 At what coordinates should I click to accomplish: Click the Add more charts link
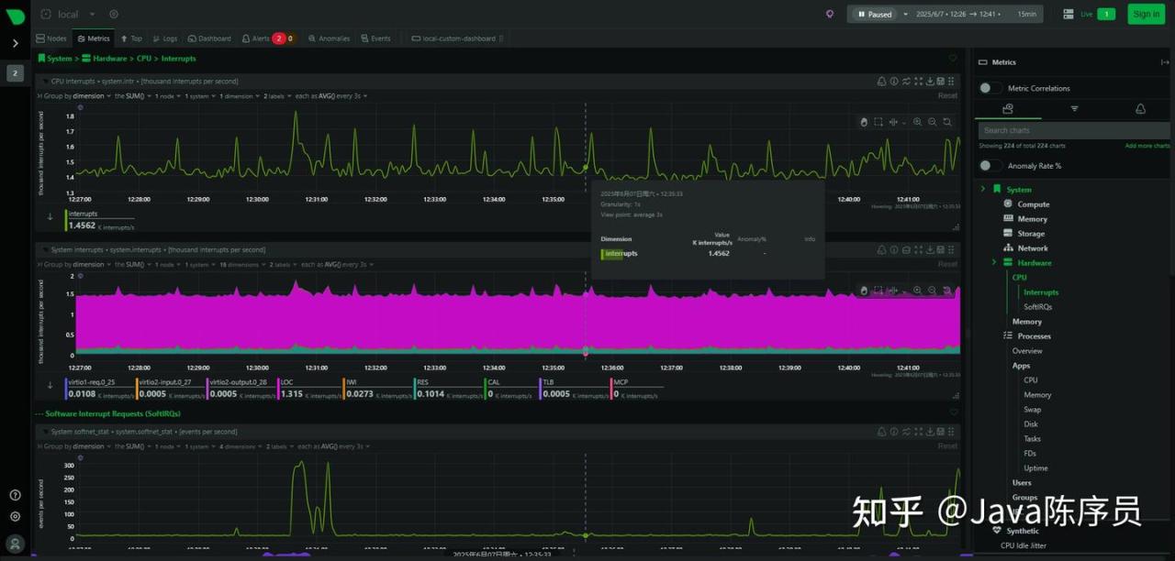[1147, 146]
